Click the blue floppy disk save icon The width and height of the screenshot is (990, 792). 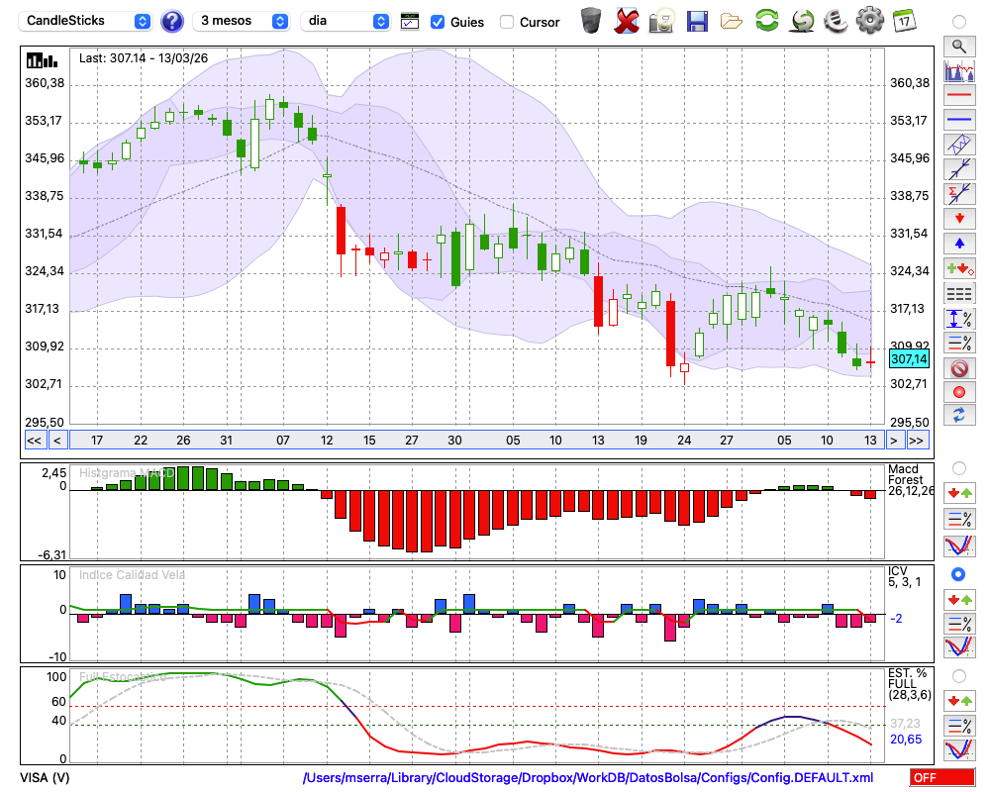pos(697,20)
